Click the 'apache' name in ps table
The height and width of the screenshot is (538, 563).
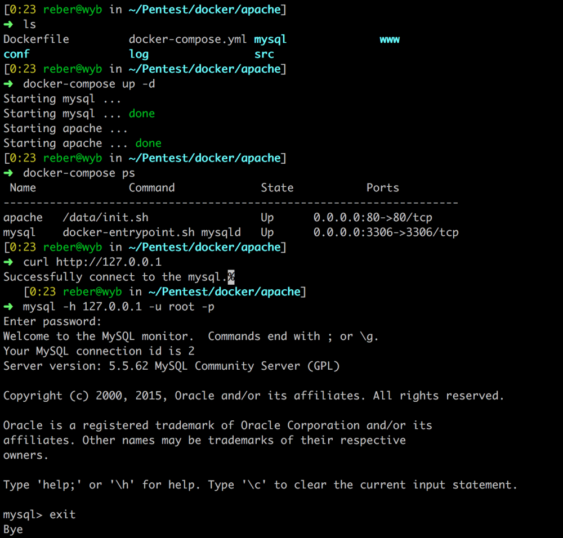(23, 217)
